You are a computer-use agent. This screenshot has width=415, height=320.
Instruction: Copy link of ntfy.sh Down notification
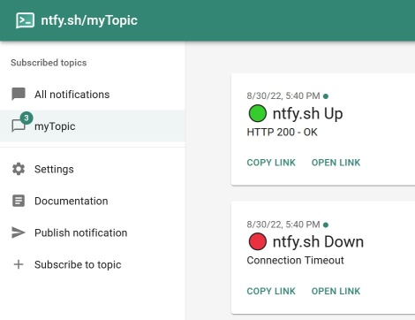(271, 291)
